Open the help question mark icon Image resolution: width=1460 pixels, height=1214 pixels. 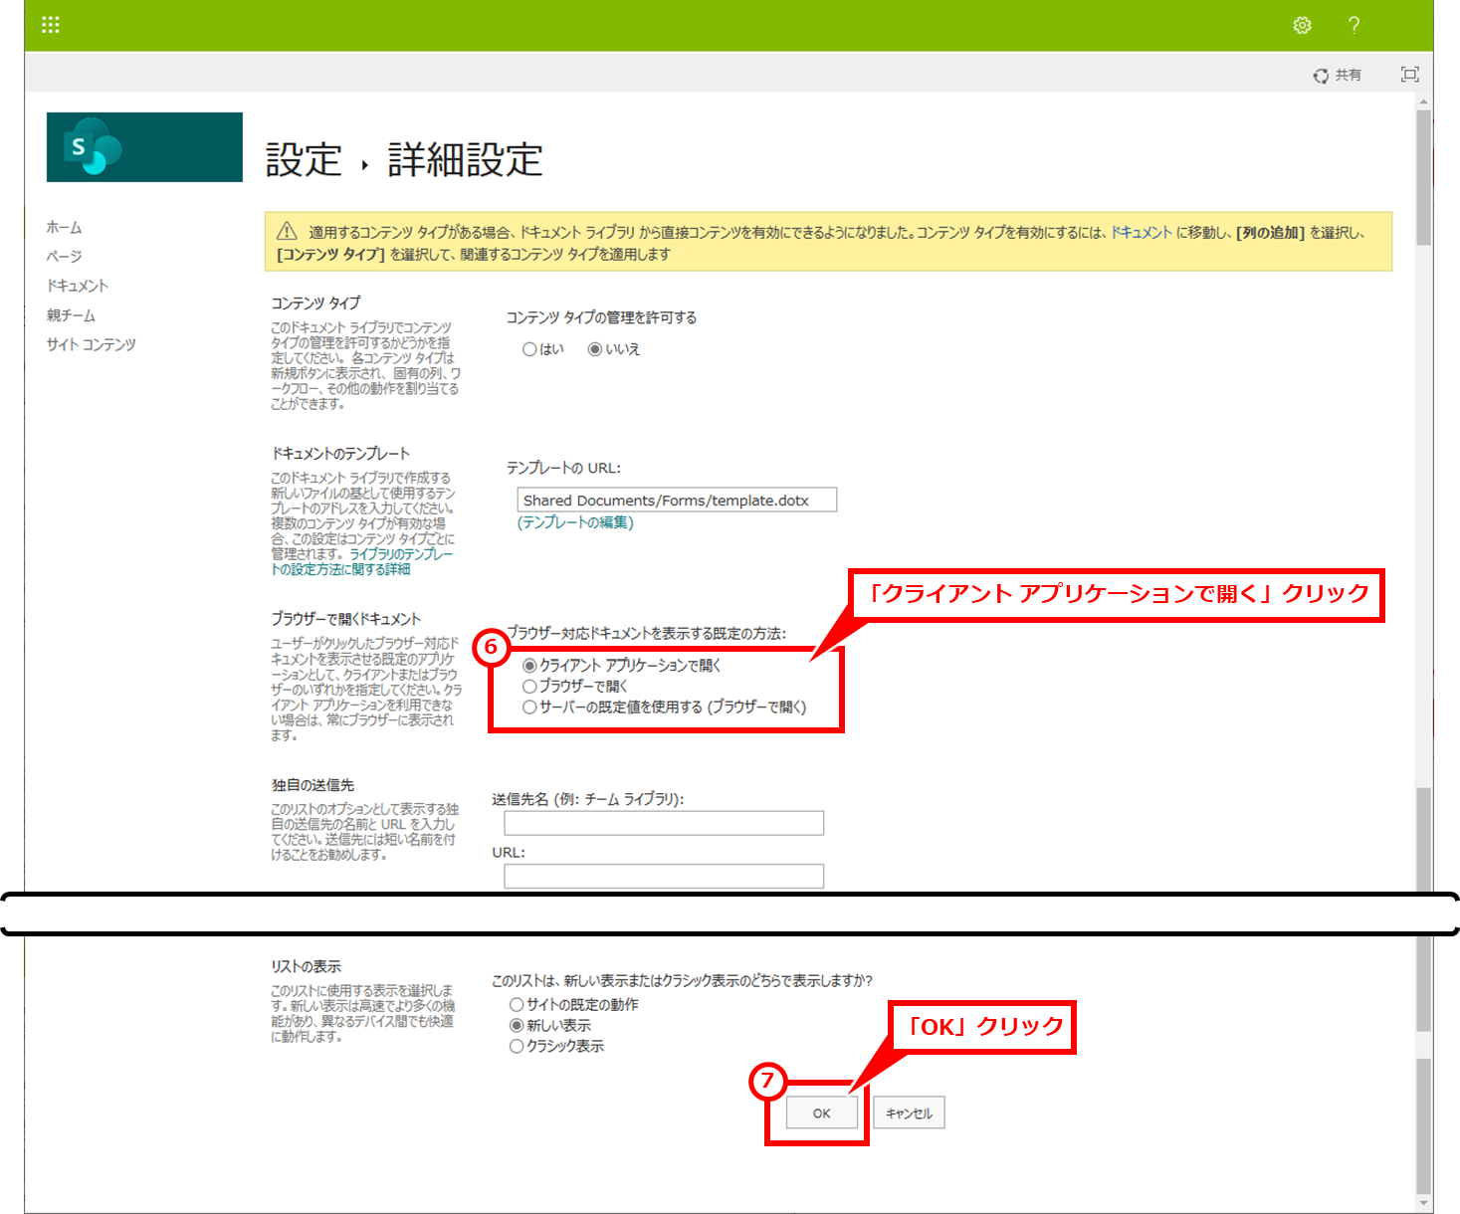(1354, 25)
